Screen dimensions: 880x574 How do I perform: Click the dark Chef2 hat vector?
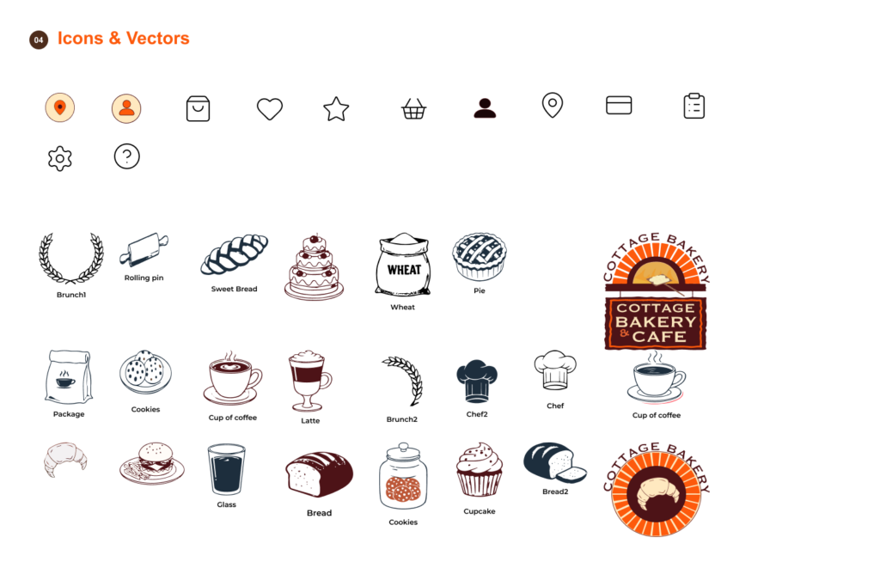(476, 381)
